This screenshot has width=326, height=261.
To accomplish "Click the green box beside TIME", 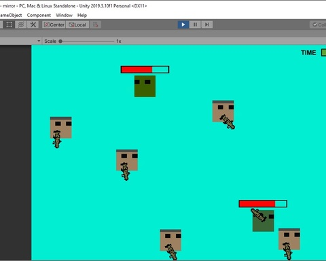I will click(x=324, y=52).
